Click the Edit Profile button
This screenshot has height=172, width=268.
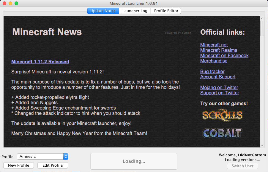click(53, 165)
